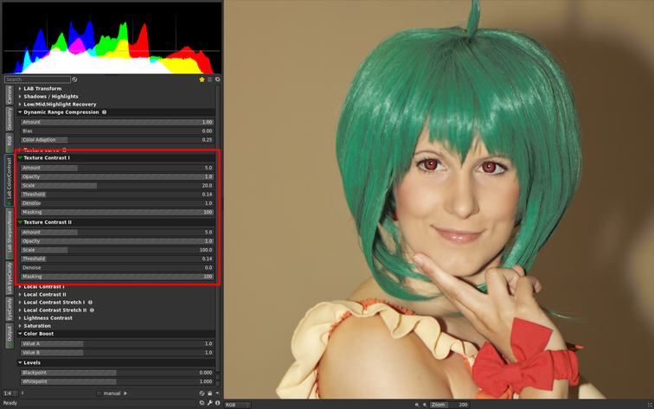Click the Zoom button in bottom bar
654x409 pixels.
(439, 404)
